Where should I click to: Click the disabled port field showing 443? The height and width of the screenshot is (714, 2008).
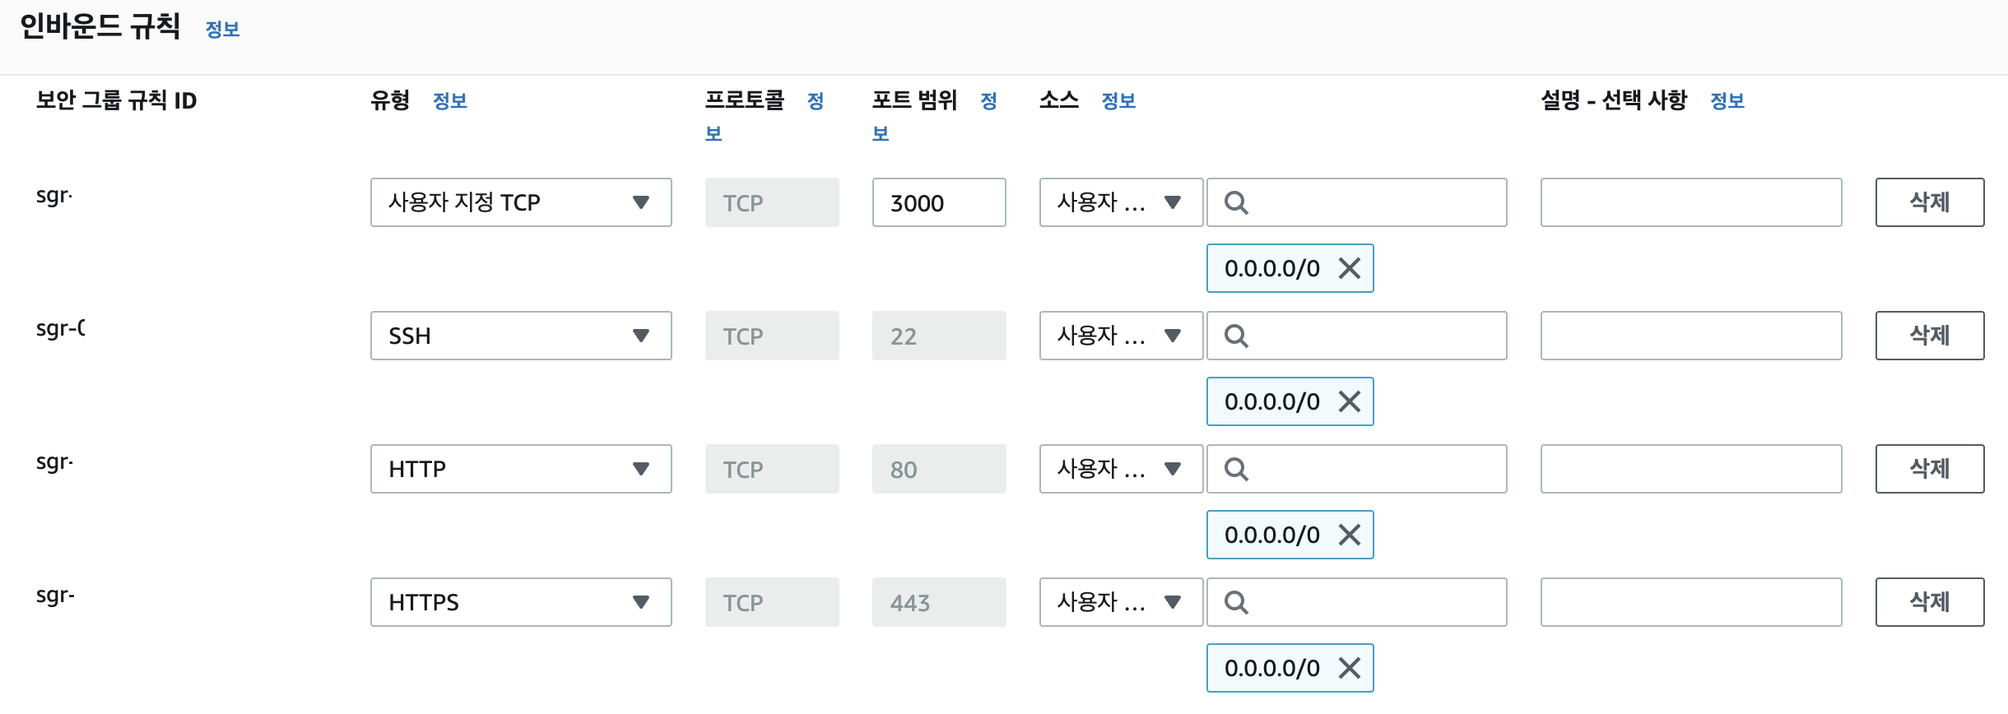point(939,602)
